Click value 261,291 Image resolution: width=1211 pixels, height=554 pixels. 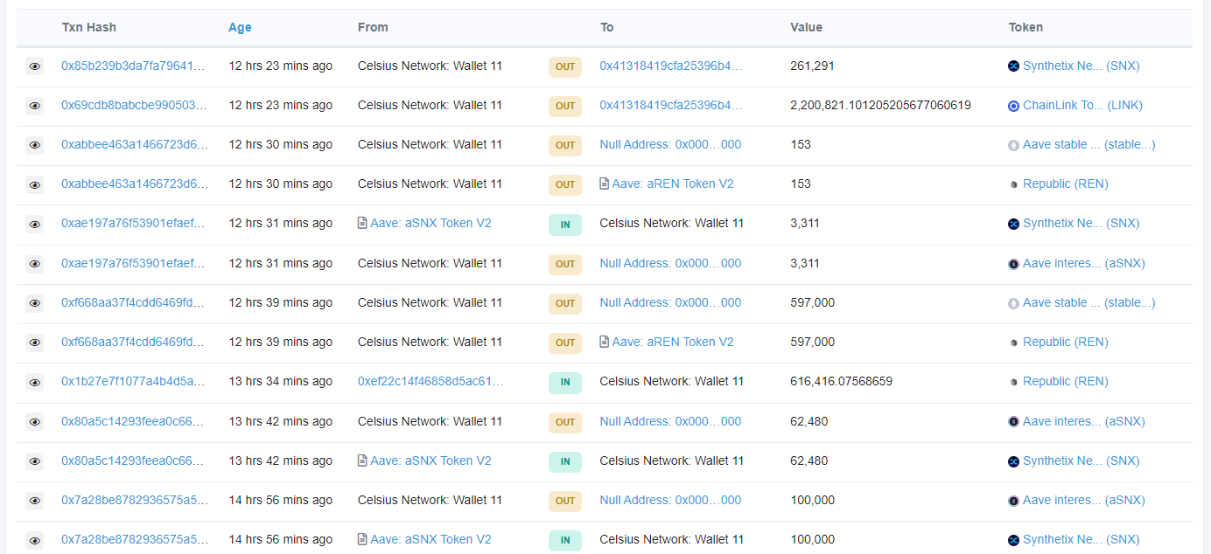[x=812, y=66]
